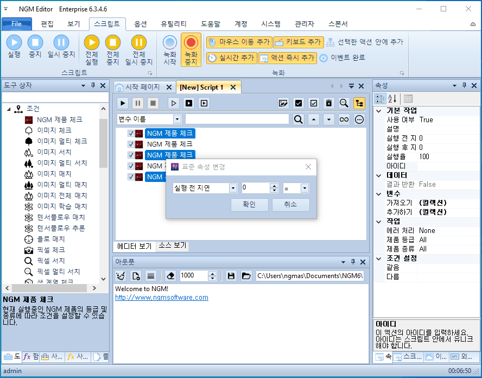Pause all scripts with 전체 일시 중지

(138, 50)
